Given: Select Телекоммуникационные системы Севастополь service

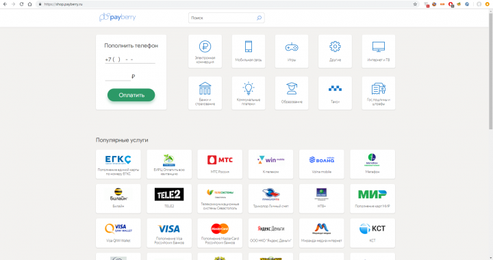Looking at the screenshot, I should (x=220, y=199).
